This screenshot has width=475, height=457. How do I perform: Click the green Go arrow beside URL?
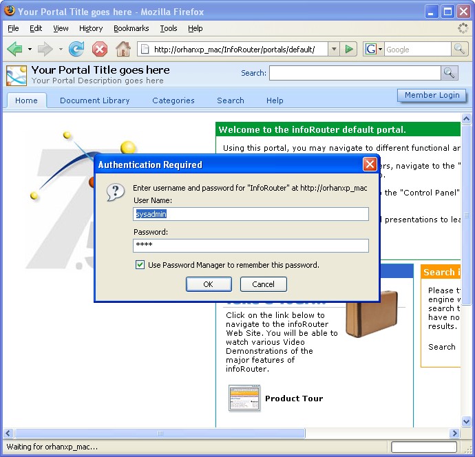tap(348, 49)
